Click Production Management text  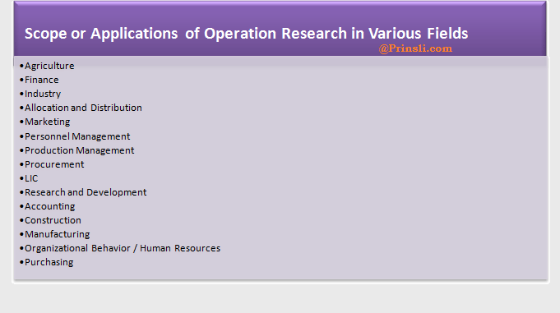79,150
